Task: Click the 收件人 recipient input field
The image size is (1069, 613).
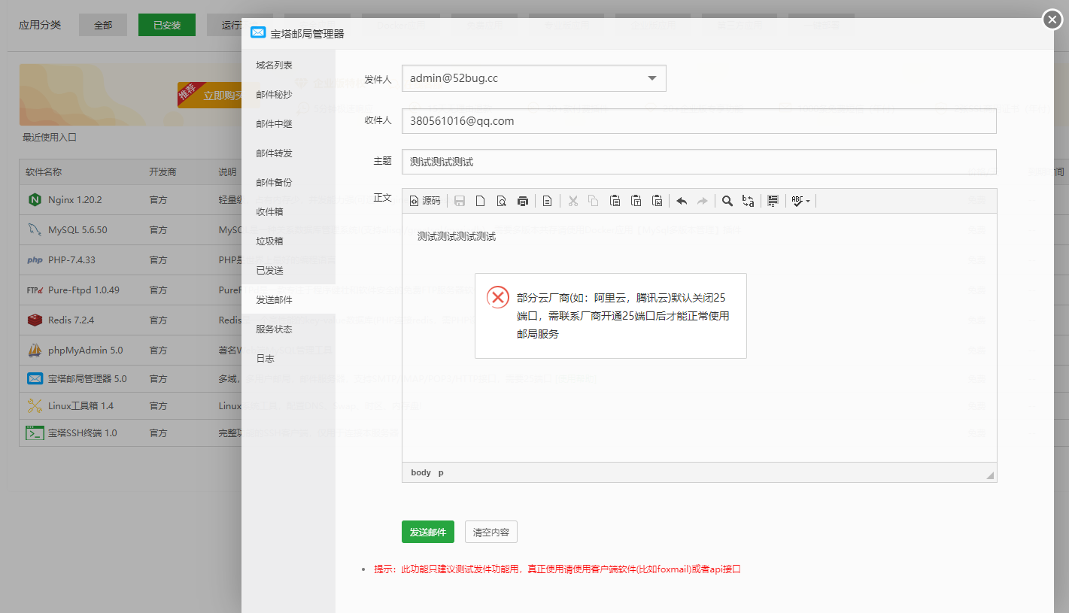Action: point(699,120)
